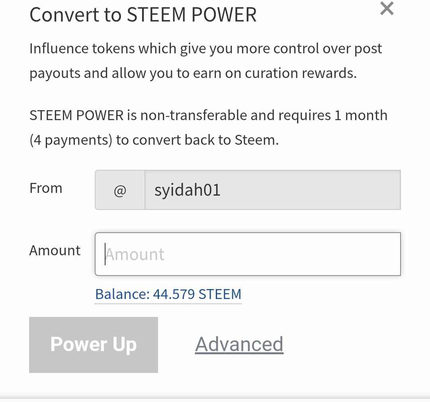Click the '1 month' text in notice
This screenshot has height=402, width=430.
361,115
